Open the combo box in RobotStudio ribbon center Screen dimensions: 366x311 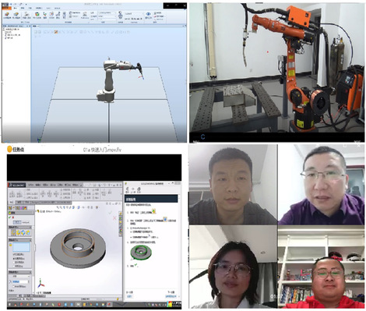[107, 12]
